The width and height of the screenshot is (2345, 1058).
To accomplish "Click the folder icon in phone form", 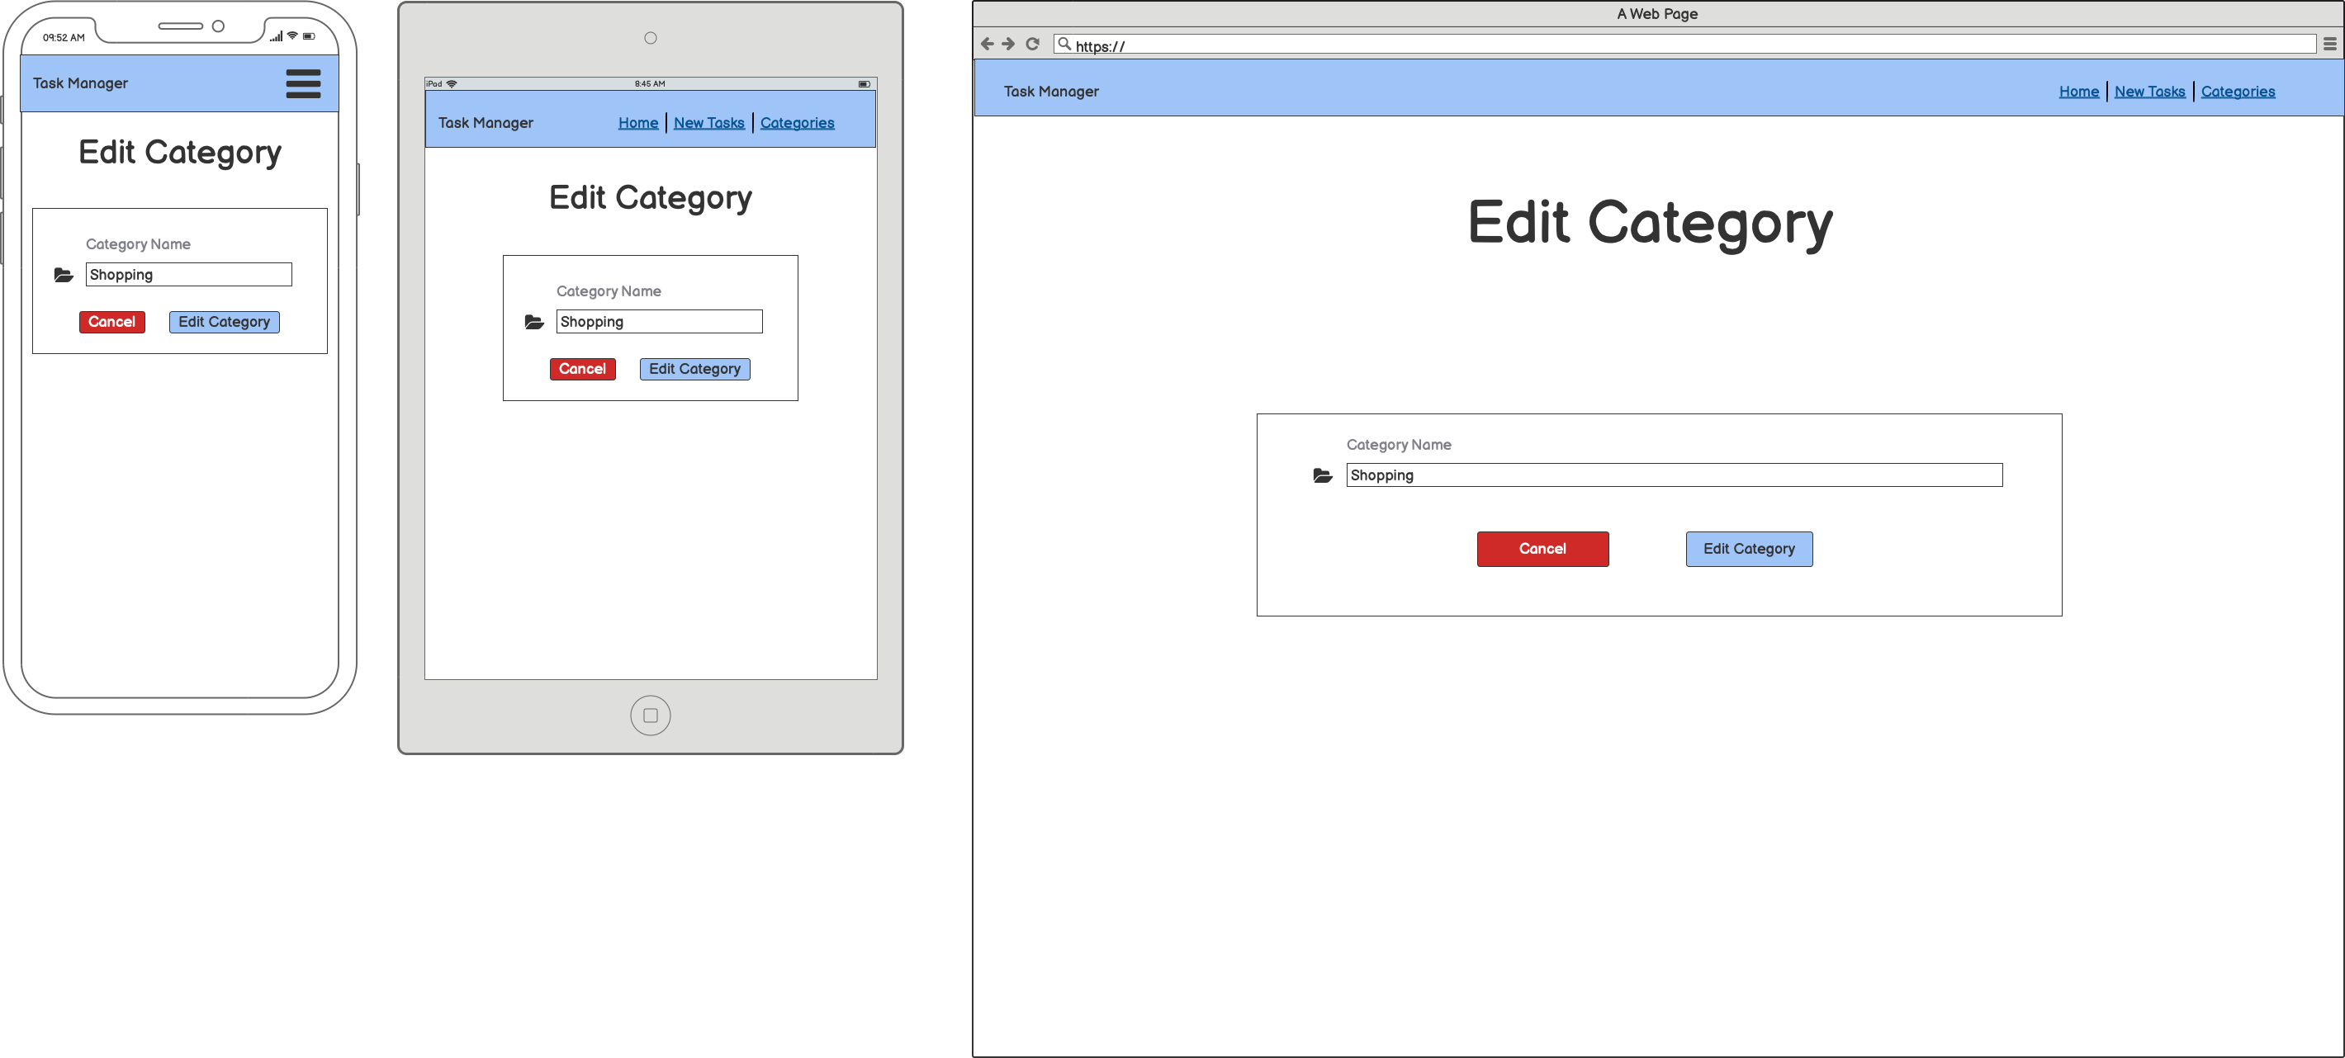I will pyautogui.click(x=64, y=276).
